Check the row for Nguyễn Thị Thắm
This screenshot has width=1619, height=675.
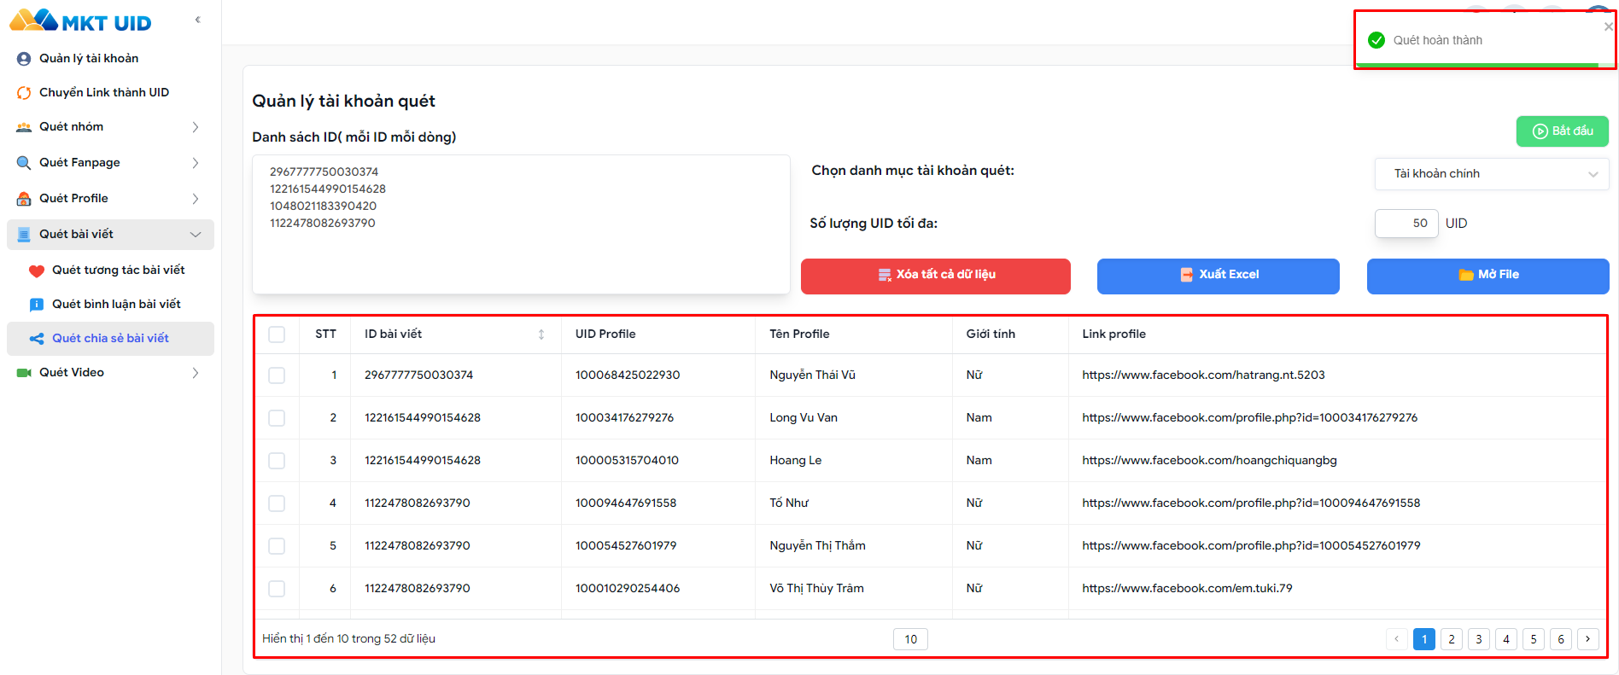click(277, 546)
